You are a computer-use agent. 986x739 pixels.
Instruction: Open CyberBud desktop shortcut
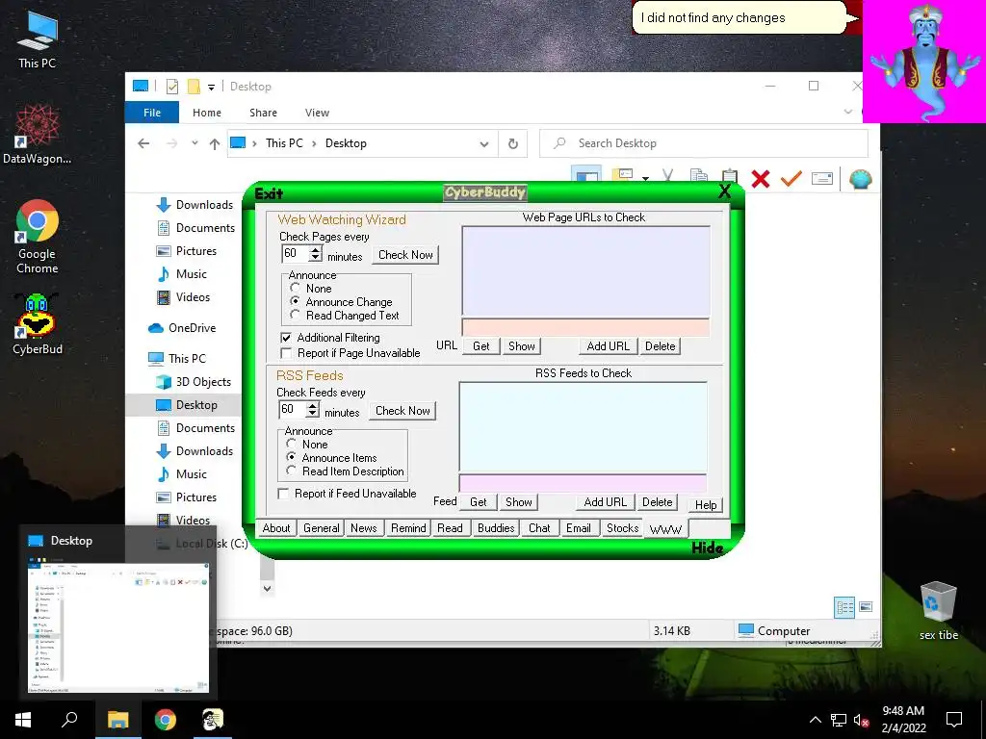click(x=38, y=324)
